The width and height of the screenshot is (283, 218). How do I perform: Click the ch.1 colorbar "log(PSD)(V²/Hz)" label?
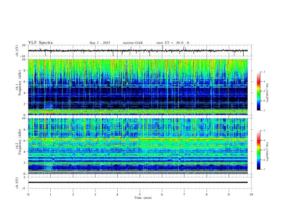pos(267,93)
